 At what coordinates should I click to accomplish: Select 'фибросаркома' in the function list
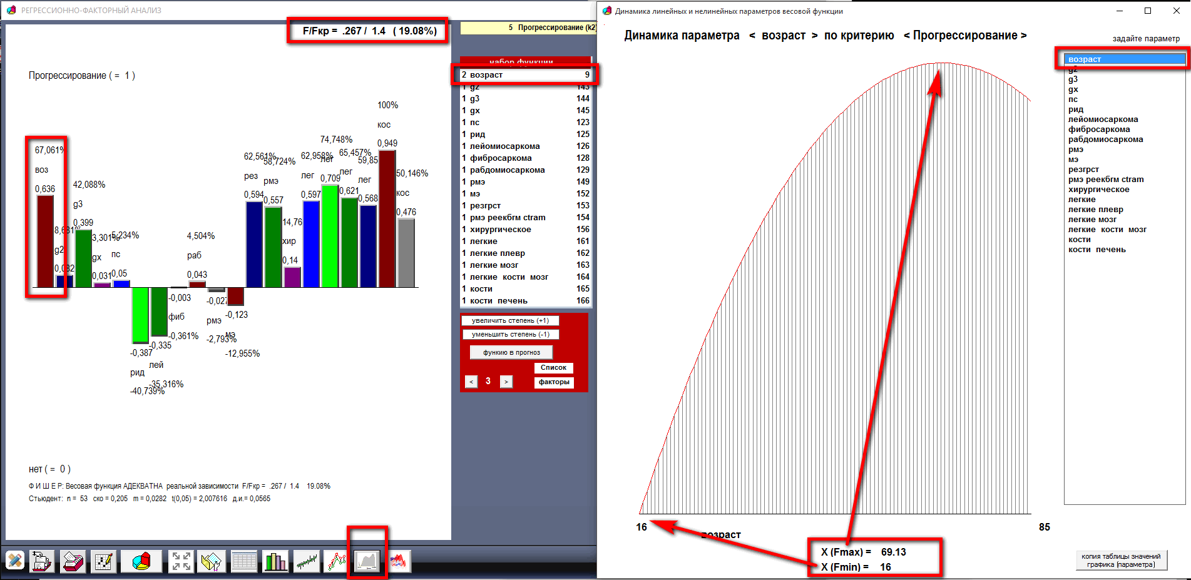point(501,158)
